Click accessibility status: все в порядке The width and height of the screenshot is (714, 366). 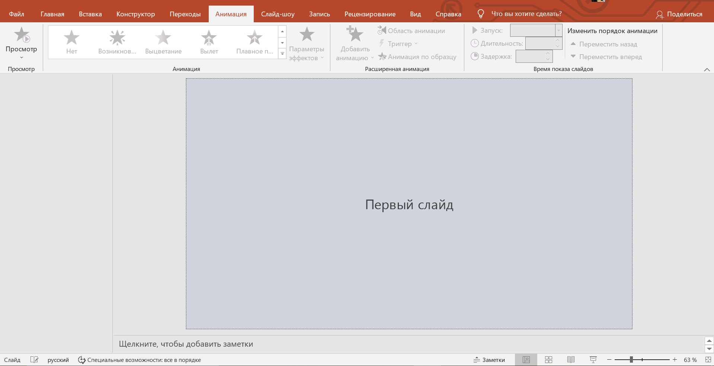point(140,360)
